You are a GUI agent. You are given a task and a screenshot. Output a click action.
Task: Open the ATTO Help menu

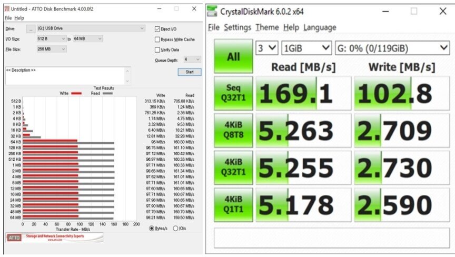point(19,18)
